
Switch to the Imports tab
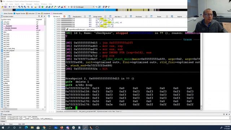coord(179,17)
